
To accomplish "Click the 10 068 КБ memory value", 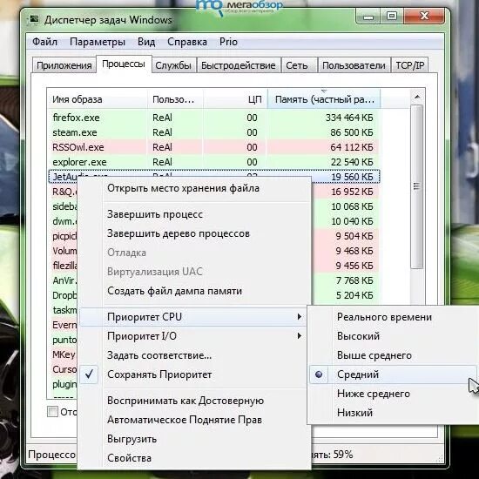I will 352,206.
